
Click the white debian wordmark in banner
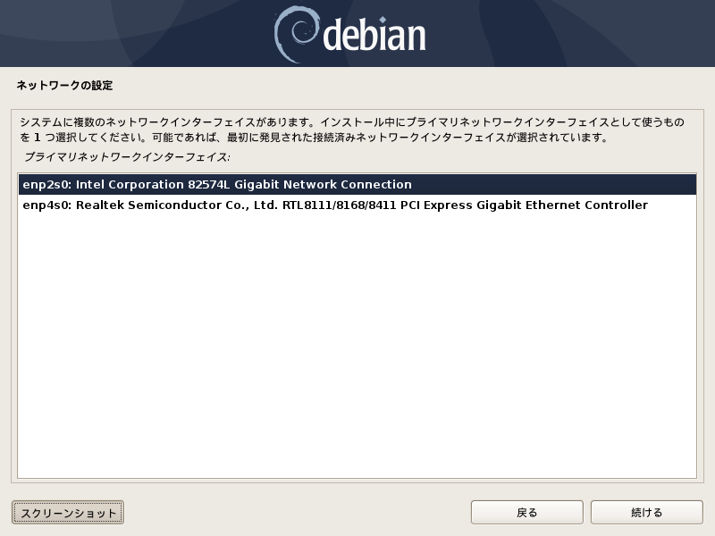coord(374,35)
